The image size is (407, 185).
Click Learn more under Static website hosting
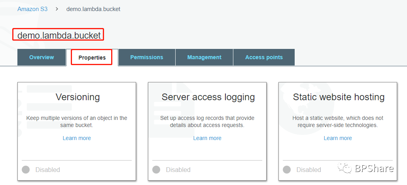[338, 138]
